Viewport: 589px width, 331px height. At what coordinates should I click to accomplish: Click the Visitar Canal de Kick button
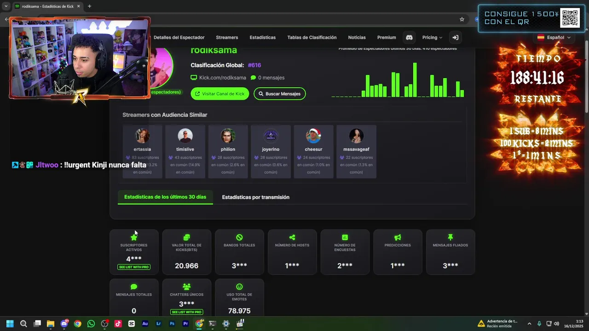point(220,94)
